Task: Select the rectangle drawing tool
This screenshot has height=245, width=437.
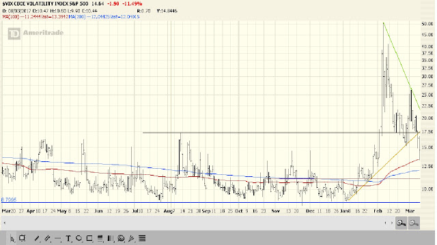Action: click(x=89, y=238)
